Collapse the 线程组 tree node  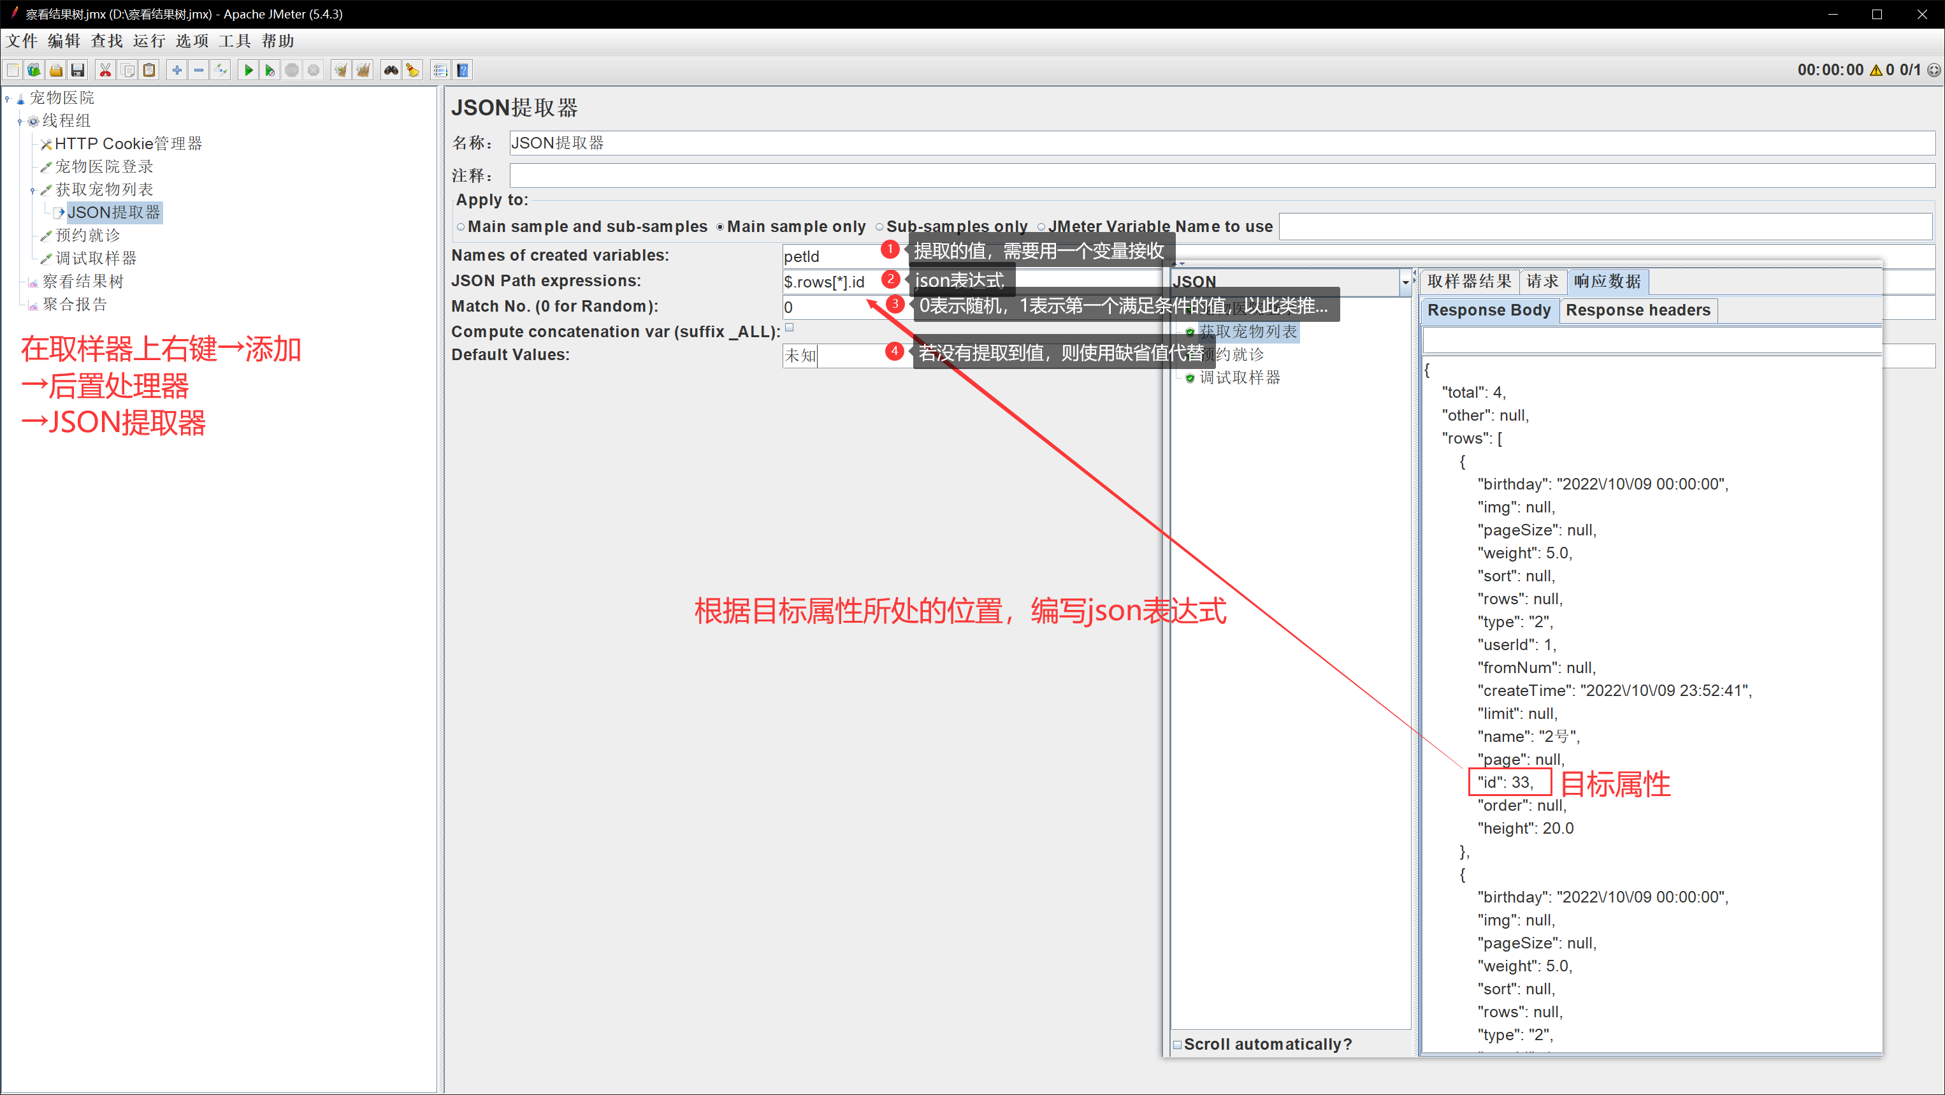point(20,121)
